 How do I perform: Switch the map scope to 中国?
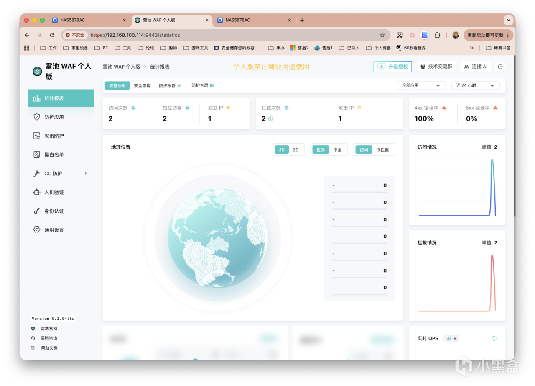[x=337, y=149]
